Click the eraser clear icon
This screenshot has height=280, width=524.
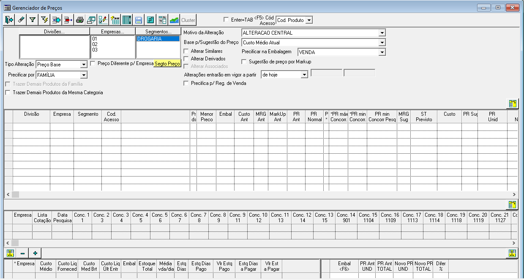pos(21,20)
